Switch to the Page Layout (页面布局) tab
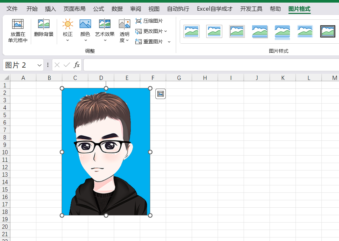The width and height of the screenshot is (339, 241). click(x=74, y=9)
